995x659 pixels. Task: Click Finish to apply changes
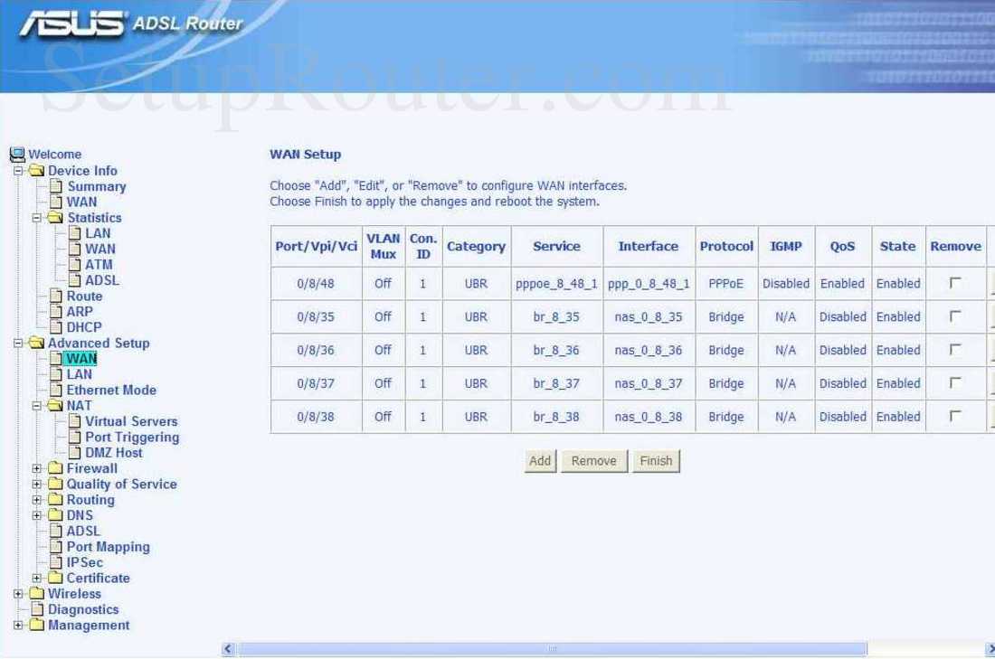point(657,460)
